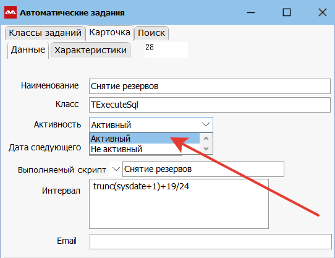The height and width of the screenshot is (258, 335).
Task: Click the red application logo icon
Action: click(11, 12)
